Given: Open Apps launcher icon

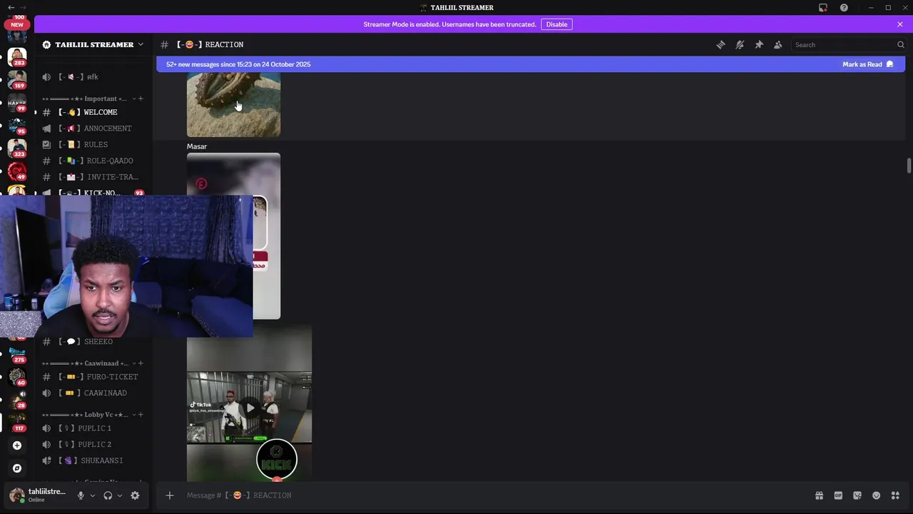Looking at the screenshot, I should coord(895,495).
